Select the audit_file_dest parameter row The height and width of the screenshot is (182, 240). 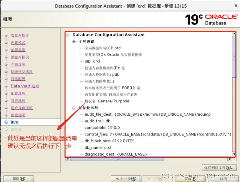tap(147, 114)
